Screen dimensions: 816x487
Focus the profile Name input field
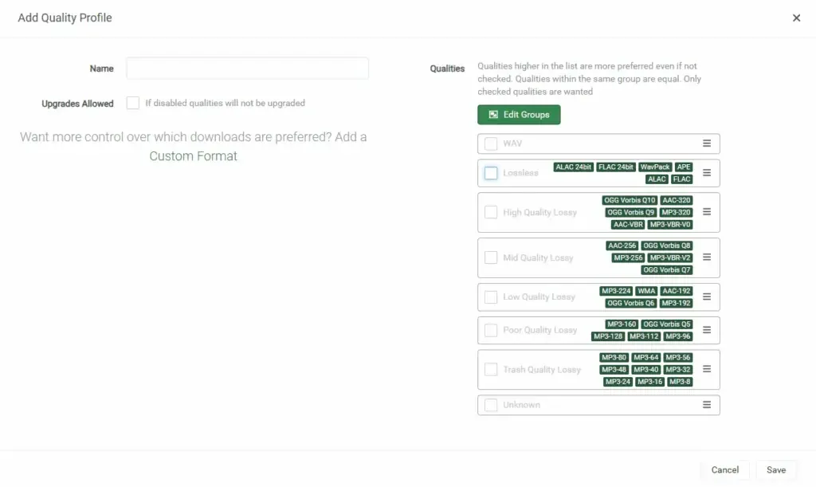pyautogui.click(x=247, y=69)
